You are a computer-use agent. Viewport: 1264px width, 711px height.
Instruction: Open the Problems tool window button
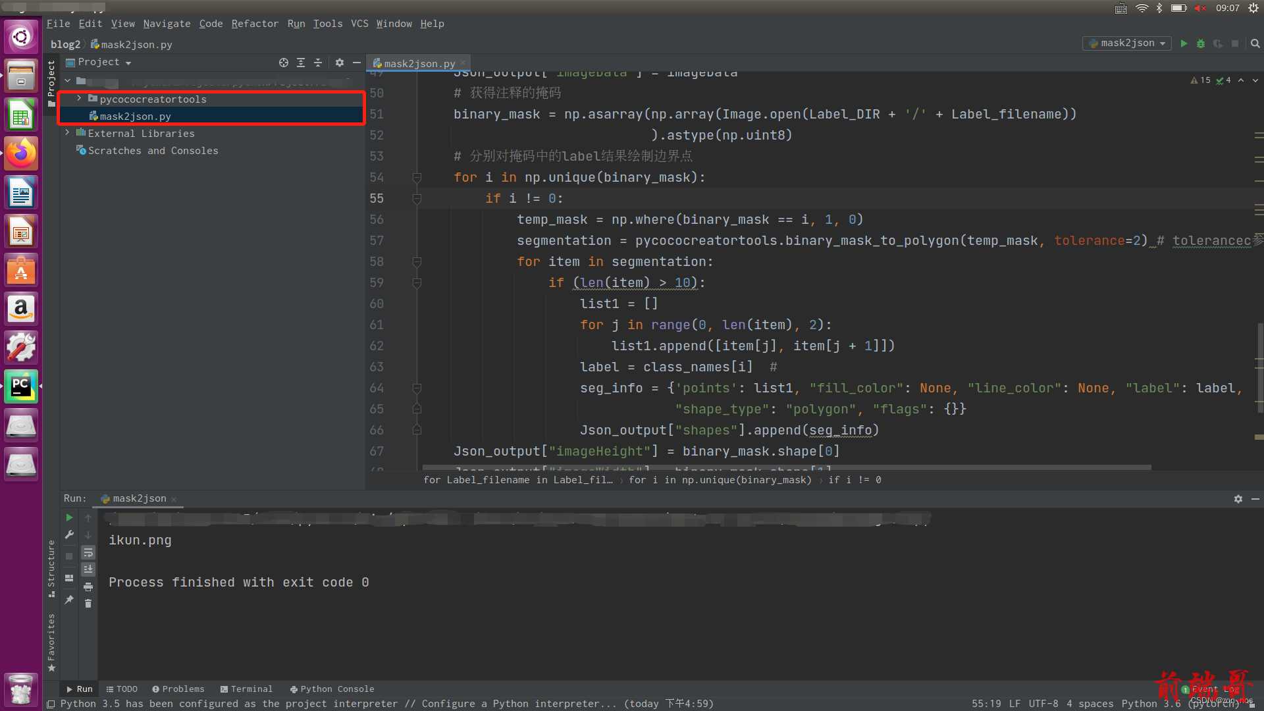click(x=178, y=689)
